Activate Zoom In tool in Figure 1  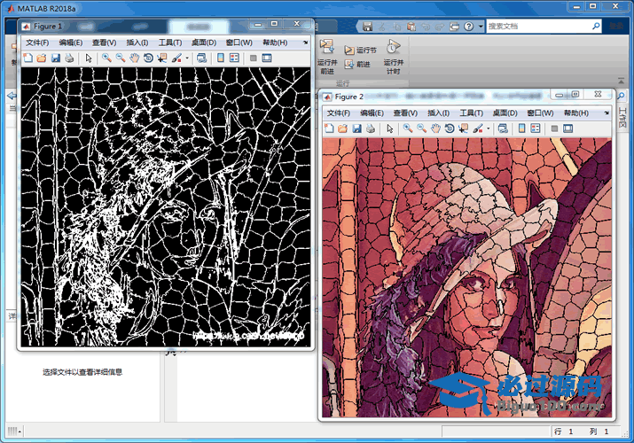point(106,58)
